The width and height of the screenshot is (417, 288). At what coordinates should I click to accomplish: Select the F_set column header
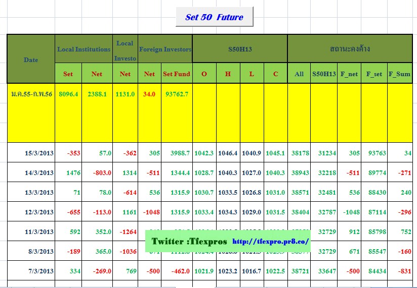[374, 74]
